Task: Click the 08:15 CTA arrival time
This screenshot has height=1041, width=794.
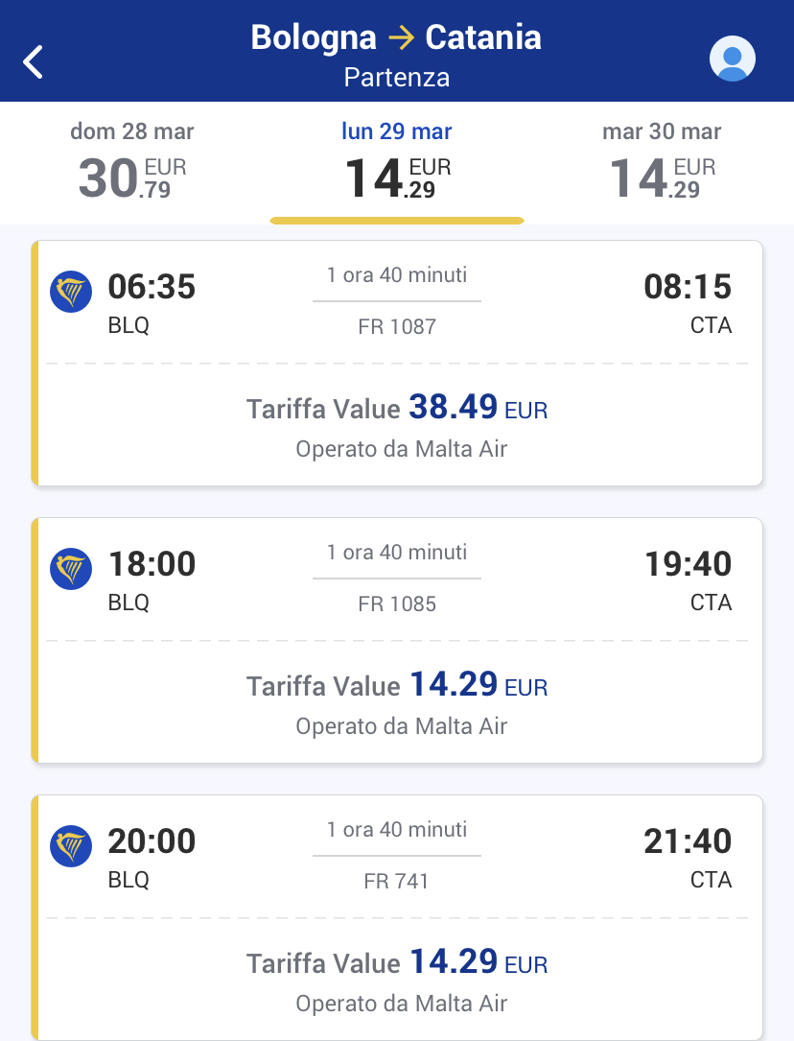Action: [x=688, y=288]
